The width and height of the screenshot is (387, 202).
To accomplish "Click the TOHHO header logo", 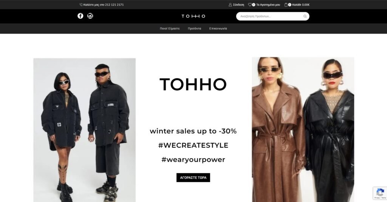I will pos(193,16).
